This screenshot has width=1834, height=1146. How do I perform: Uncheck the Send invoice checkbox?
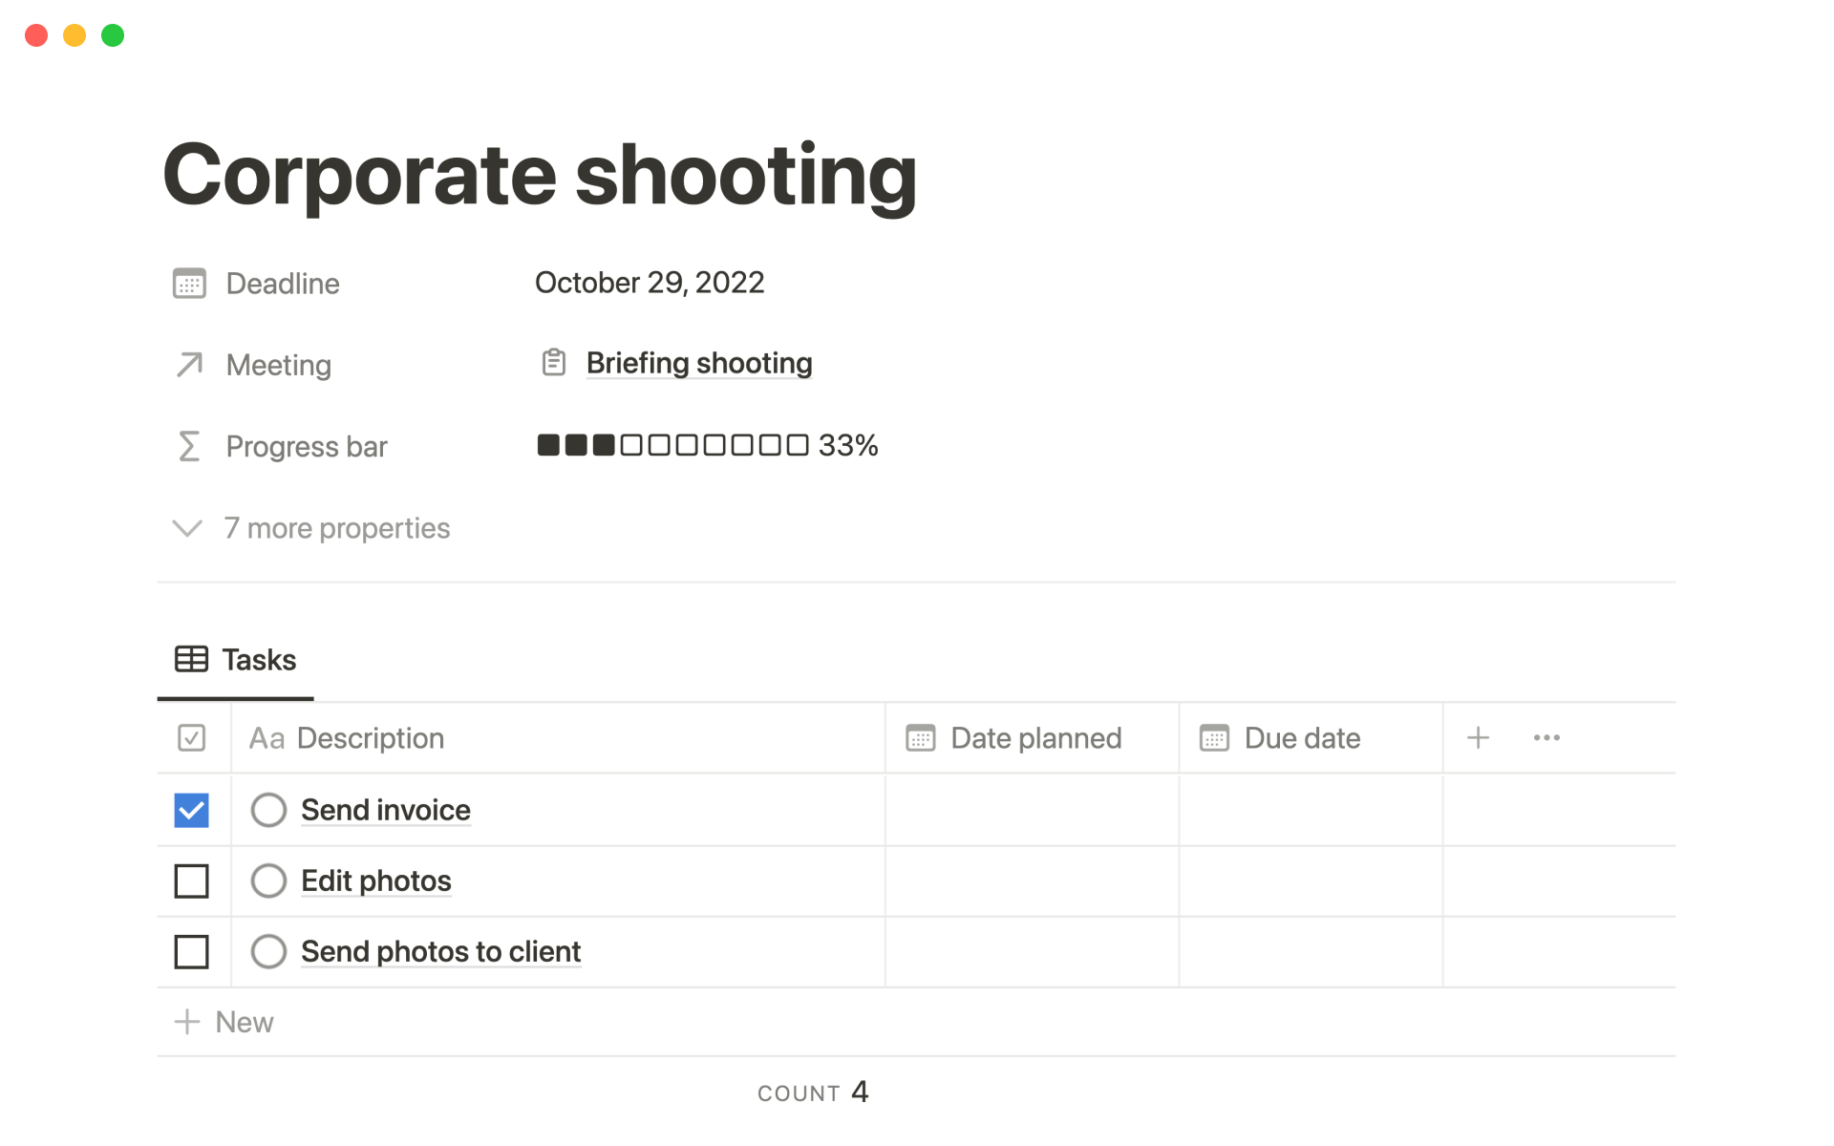pyautogui.click(x=191, y=810)
